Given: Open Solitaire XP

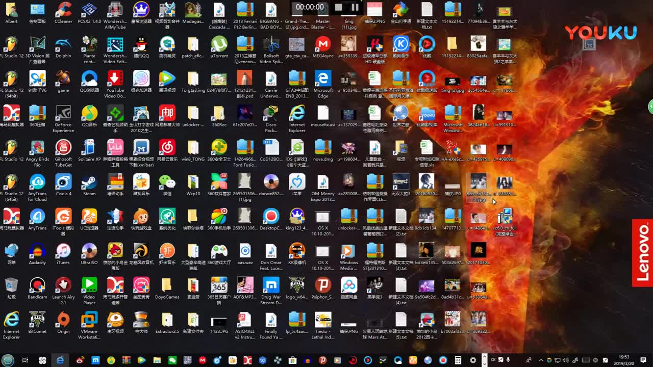Looking at the screenshot, I should (x=89, y=151).
